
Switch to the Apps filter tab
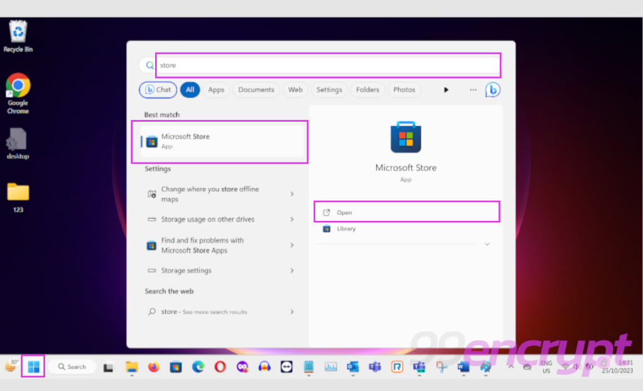click(x=216, y=90)
